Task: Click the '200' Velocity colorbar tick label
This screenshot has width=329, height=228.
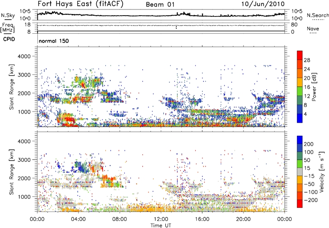Action: 309,144
